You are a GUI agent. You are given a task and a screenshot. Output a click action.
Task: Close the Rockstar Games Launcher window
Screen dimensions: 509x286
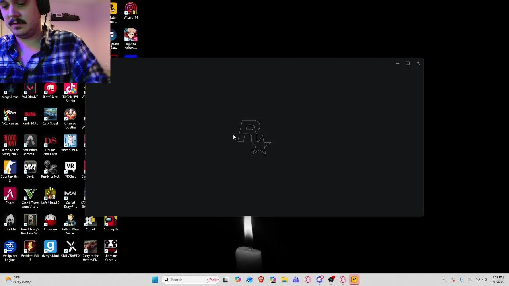click(418, 63)
